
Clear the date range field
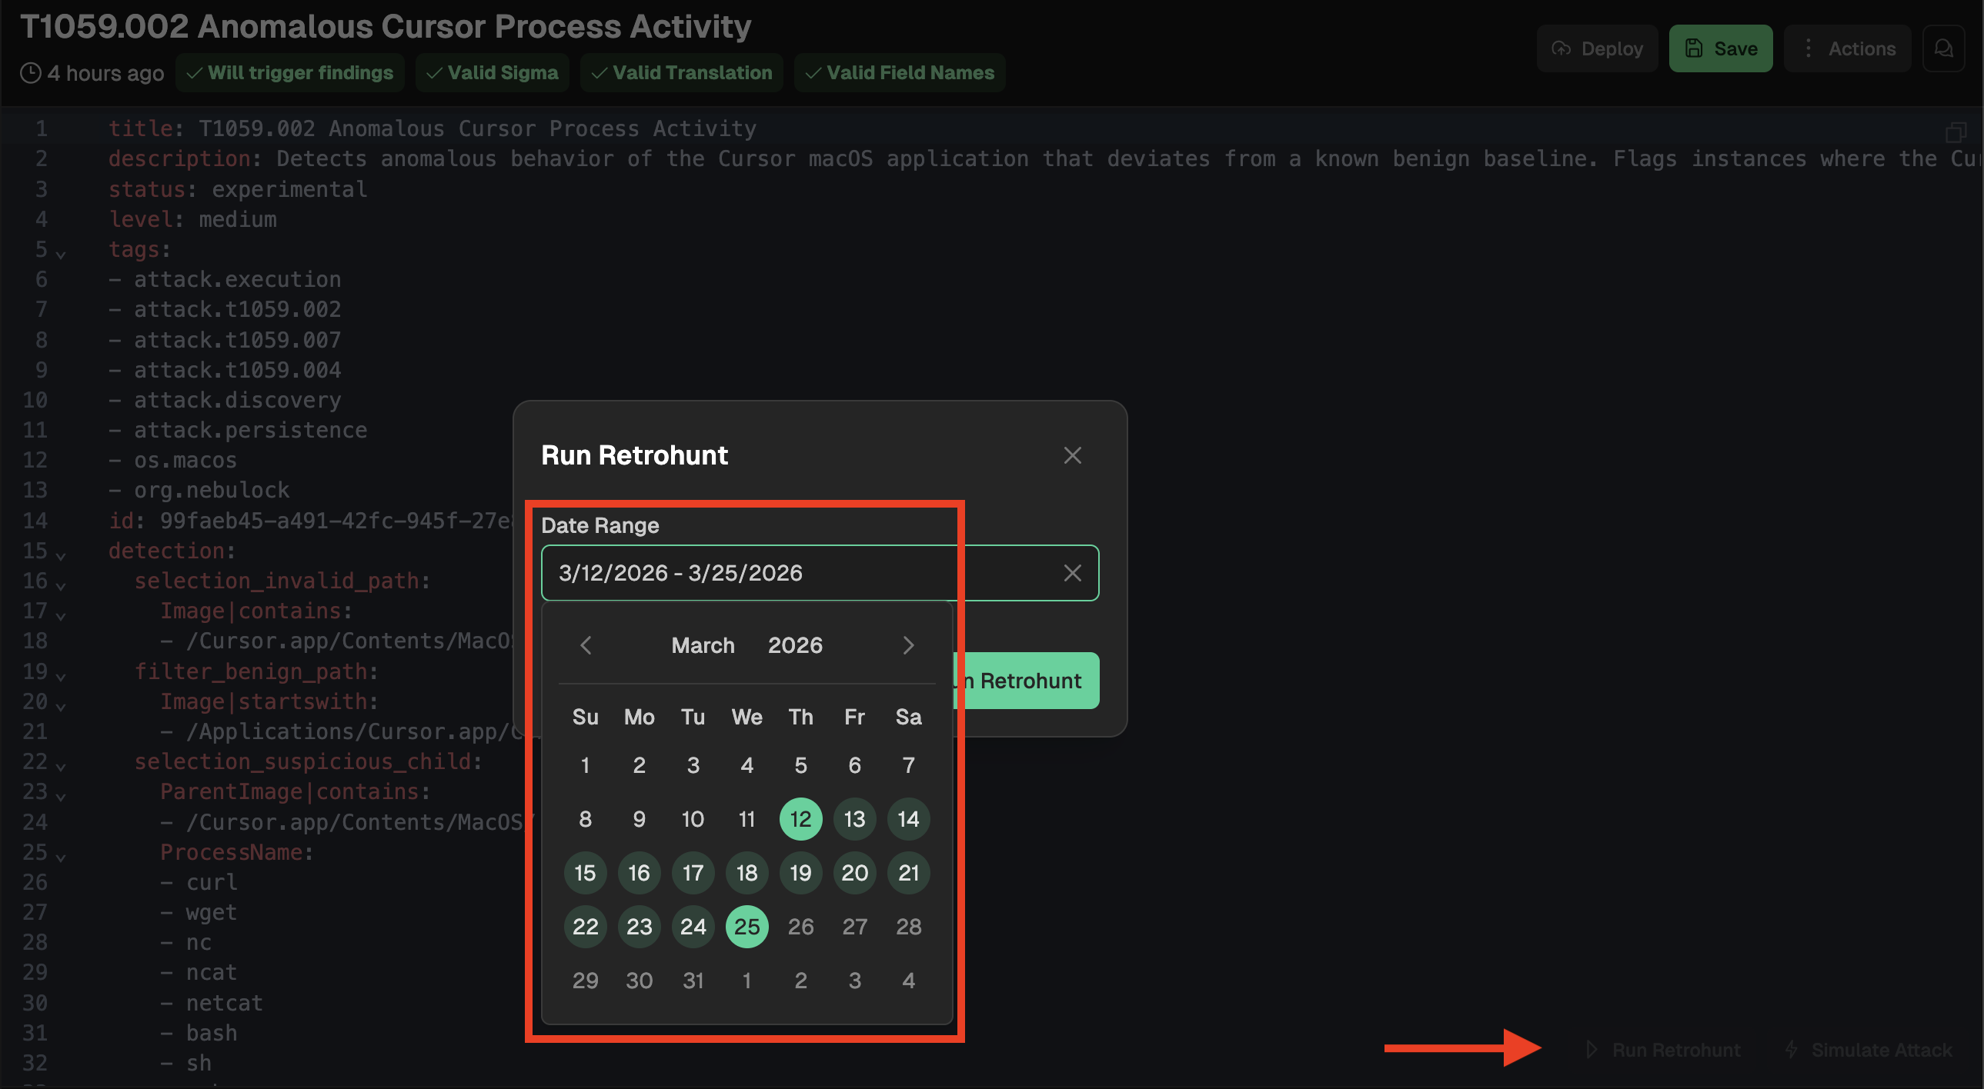[x=1072, y=573]
